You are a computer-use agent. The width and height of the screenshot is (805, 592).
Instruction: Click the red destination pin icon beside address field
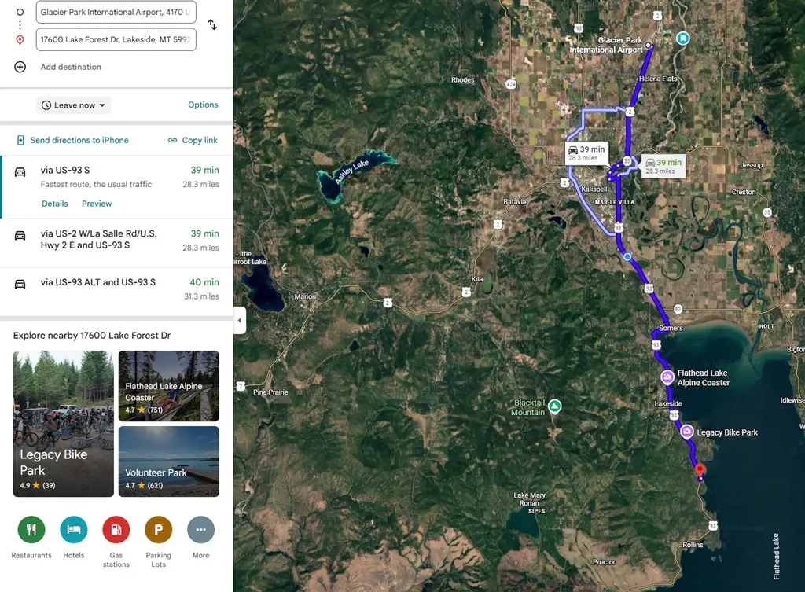(20, 39)
